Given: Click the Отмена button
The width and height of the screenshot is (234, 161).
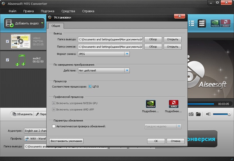Looking at the screenshot, I should tap(175, 141).
